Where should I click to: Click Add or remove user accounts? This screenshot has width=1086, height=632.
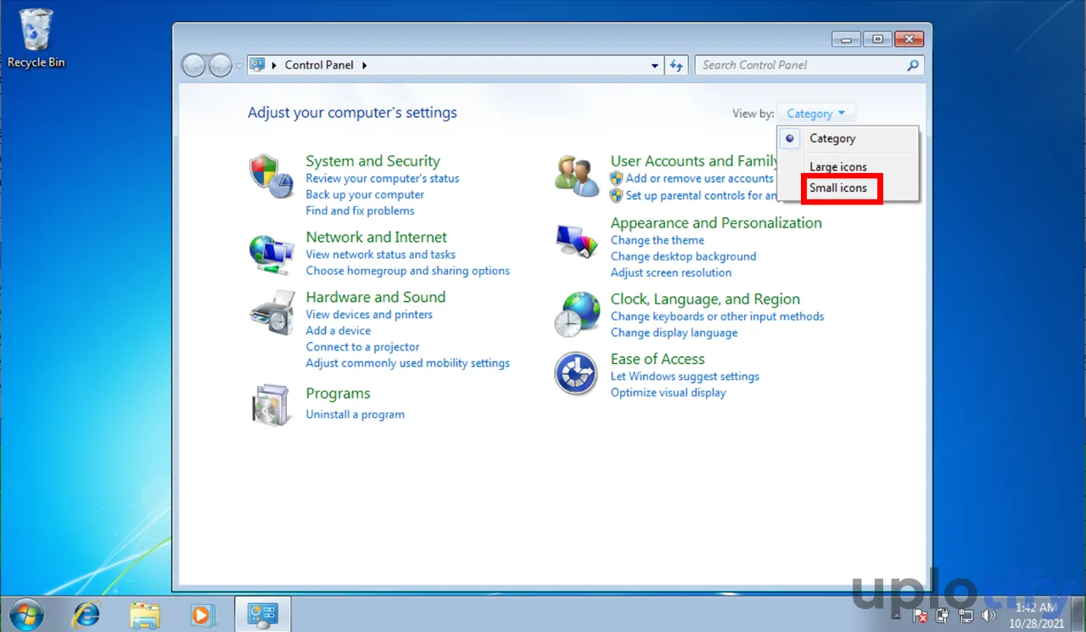699,178
